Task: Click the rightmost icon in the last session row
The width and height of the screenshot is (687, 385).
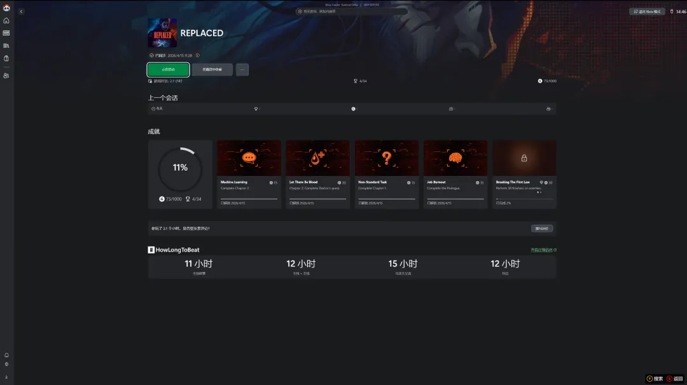Action: pos(548,109)
